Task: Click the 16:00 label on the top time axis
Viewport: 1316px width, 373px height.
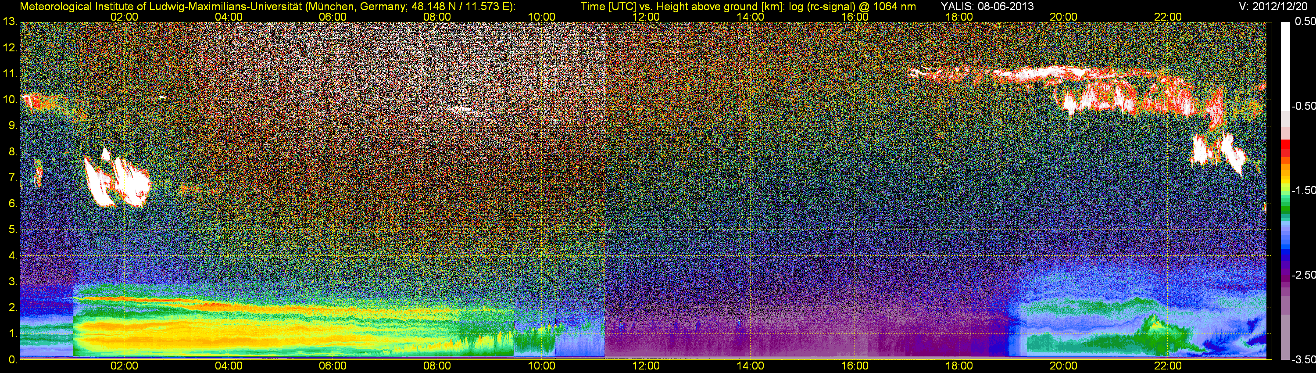Action: click(x=855, y=17)
